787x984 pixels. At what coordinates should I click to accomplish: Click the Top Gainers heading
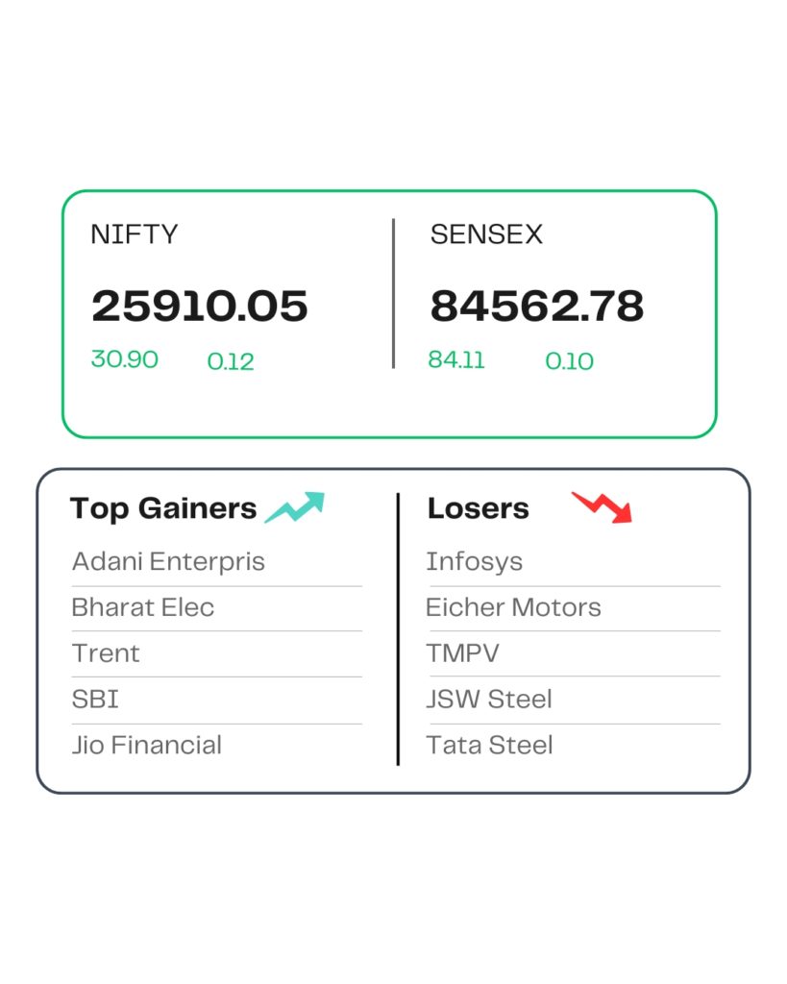[x=163, y=508]
